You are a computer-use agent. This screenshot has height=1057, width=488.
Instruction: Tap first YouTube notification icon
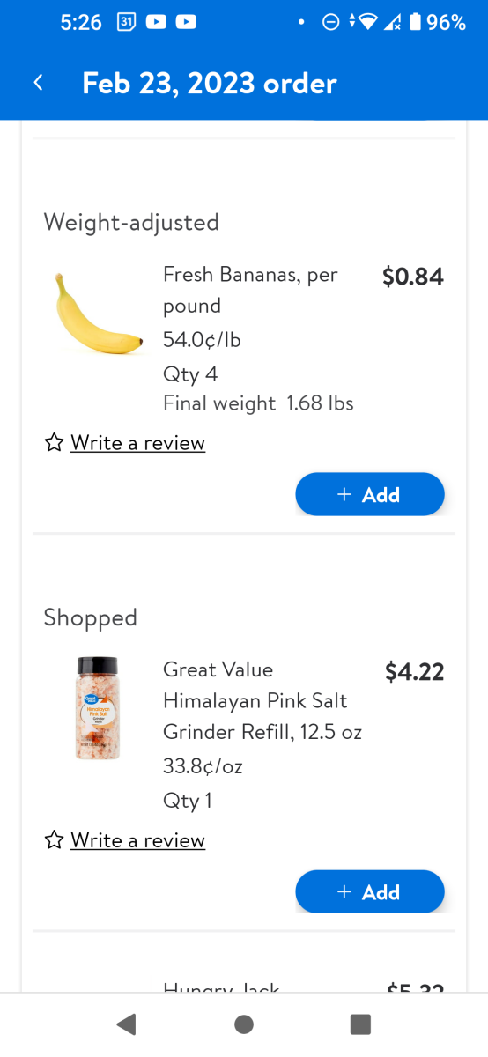[x=156, y=22]
